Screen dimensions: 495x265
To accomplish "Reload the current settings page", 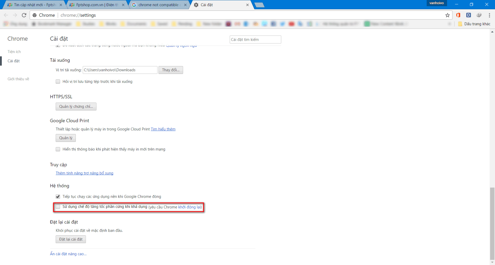I will click(24, 15).
